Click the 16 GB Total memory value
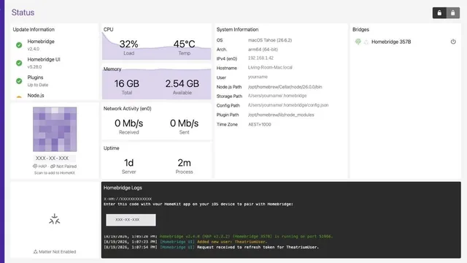Viewport: 467px width, 263px height. click(126, 83)
